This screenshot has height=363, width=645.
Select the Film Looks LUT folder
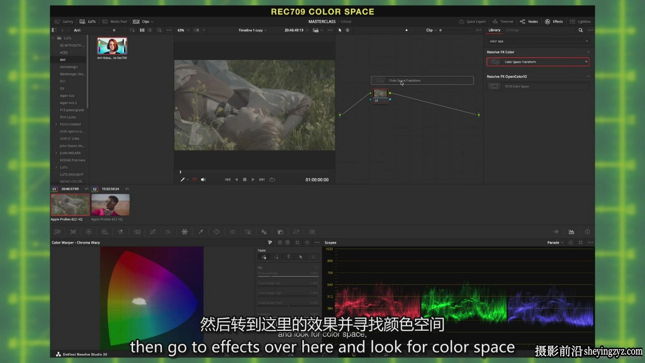(69, 117)
